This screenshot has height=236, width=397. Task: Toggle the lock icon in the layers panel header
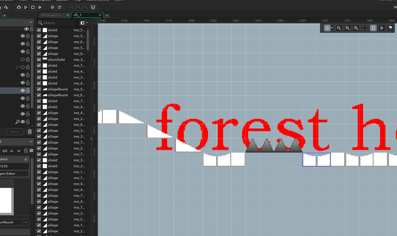32,29
